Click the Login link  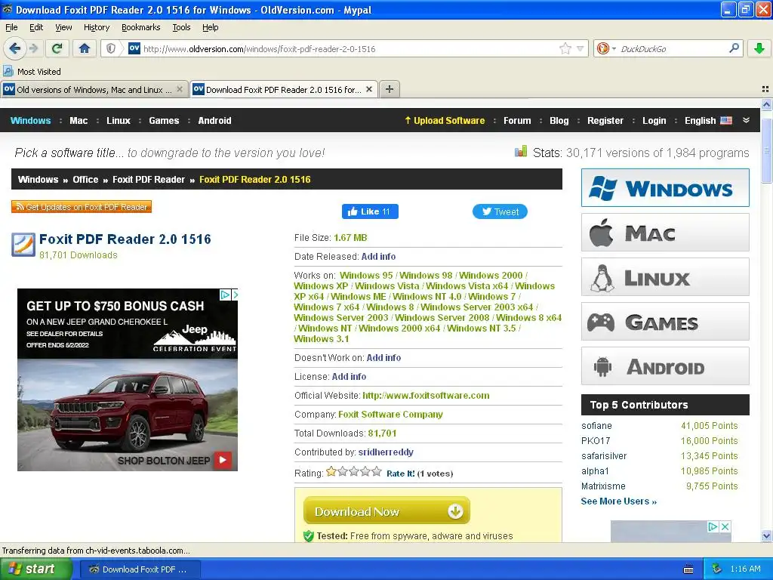pyautogui.click(x=654, y=120)
